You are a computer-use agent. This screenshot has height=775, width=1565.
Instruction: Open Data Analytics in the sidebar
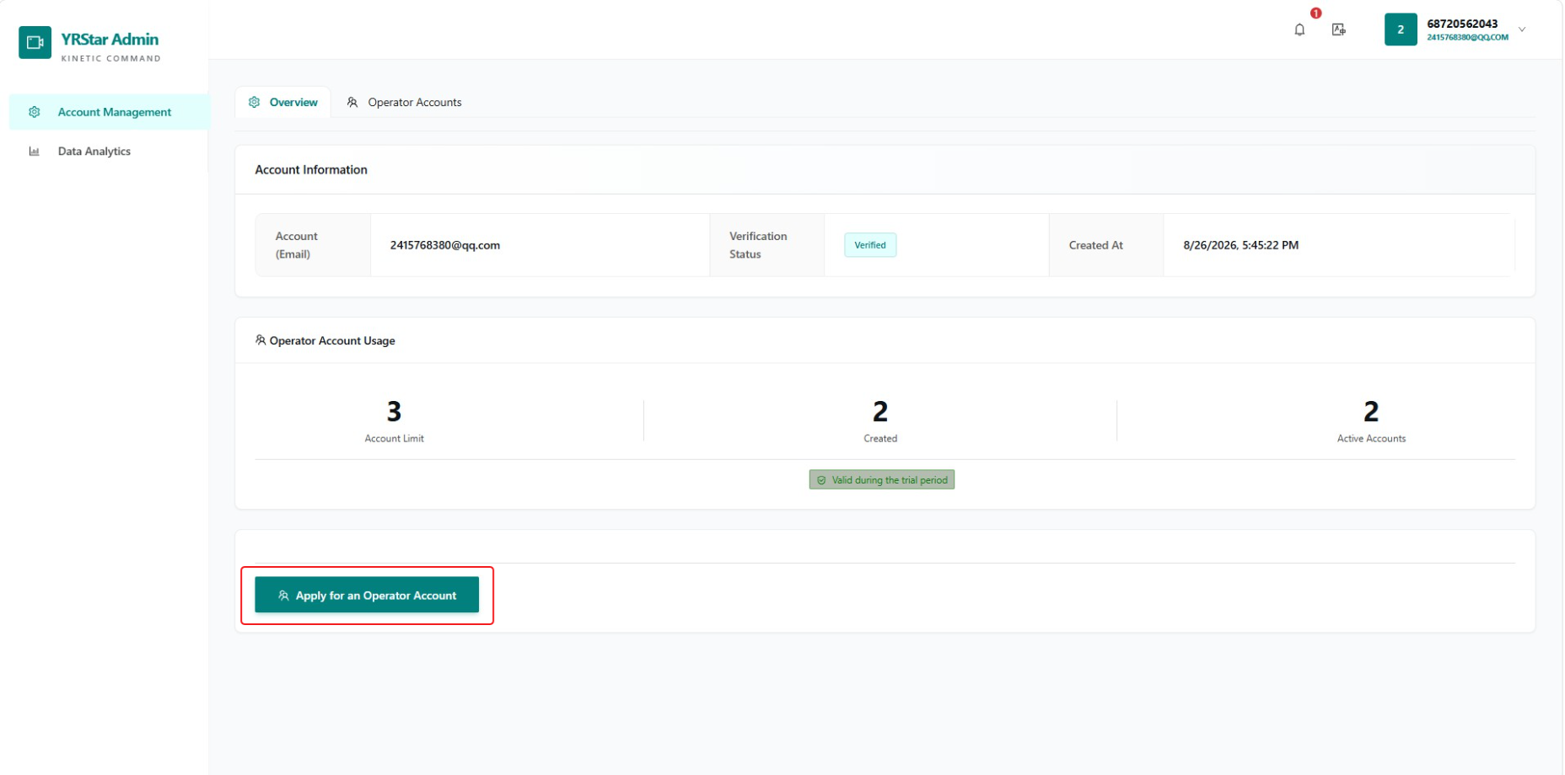point(109,152)
